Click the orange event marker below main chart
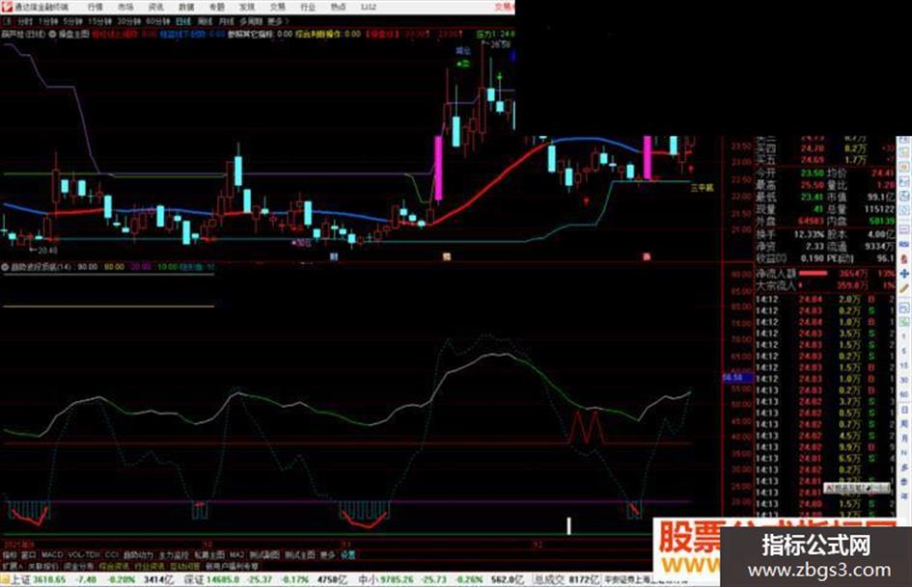912x587 pixels. click(447, 256)
